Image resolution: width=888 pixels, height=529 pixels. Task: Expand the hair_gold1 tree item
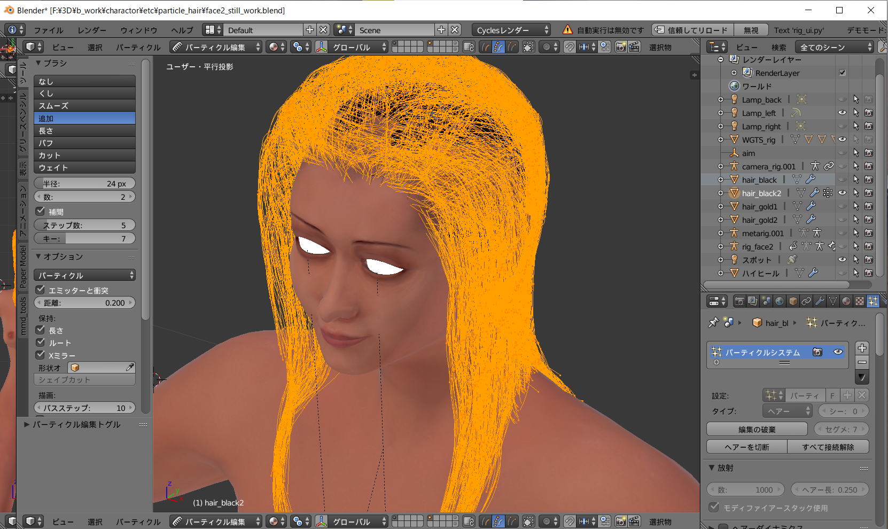tap(721, 206)
